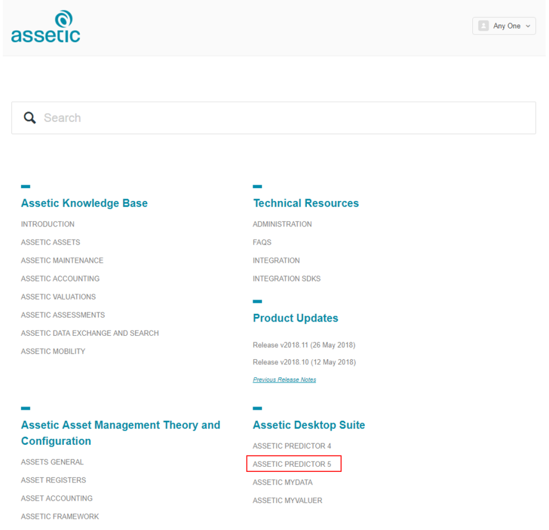Click the Assetic logo in header

coord(45,27)
